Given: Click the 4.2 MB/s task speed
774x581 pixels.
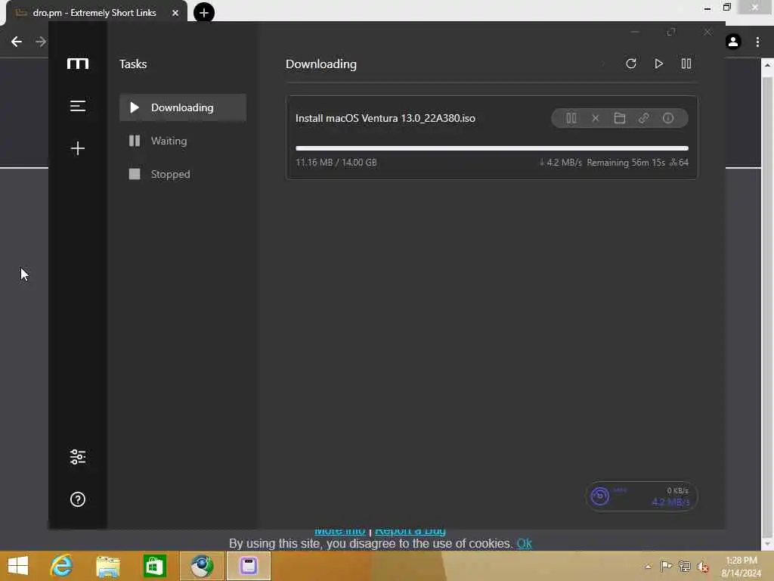Looking at the screenshot, I should (x=560, y=163).
